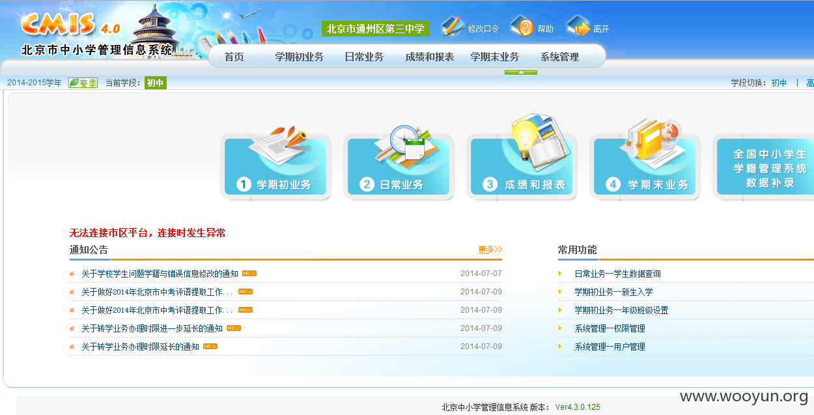Click NEW badge beside 学籍与错误信息修改 notice
This screenshot has height=415, width=814.
coord(249,273)
